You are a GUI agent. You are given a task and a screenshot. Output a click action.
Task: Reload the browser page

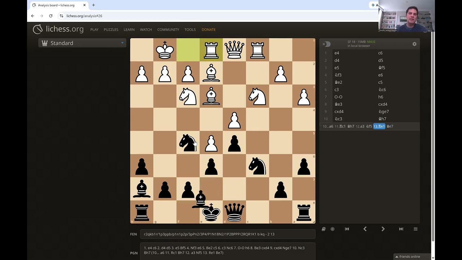click(51, 16)
